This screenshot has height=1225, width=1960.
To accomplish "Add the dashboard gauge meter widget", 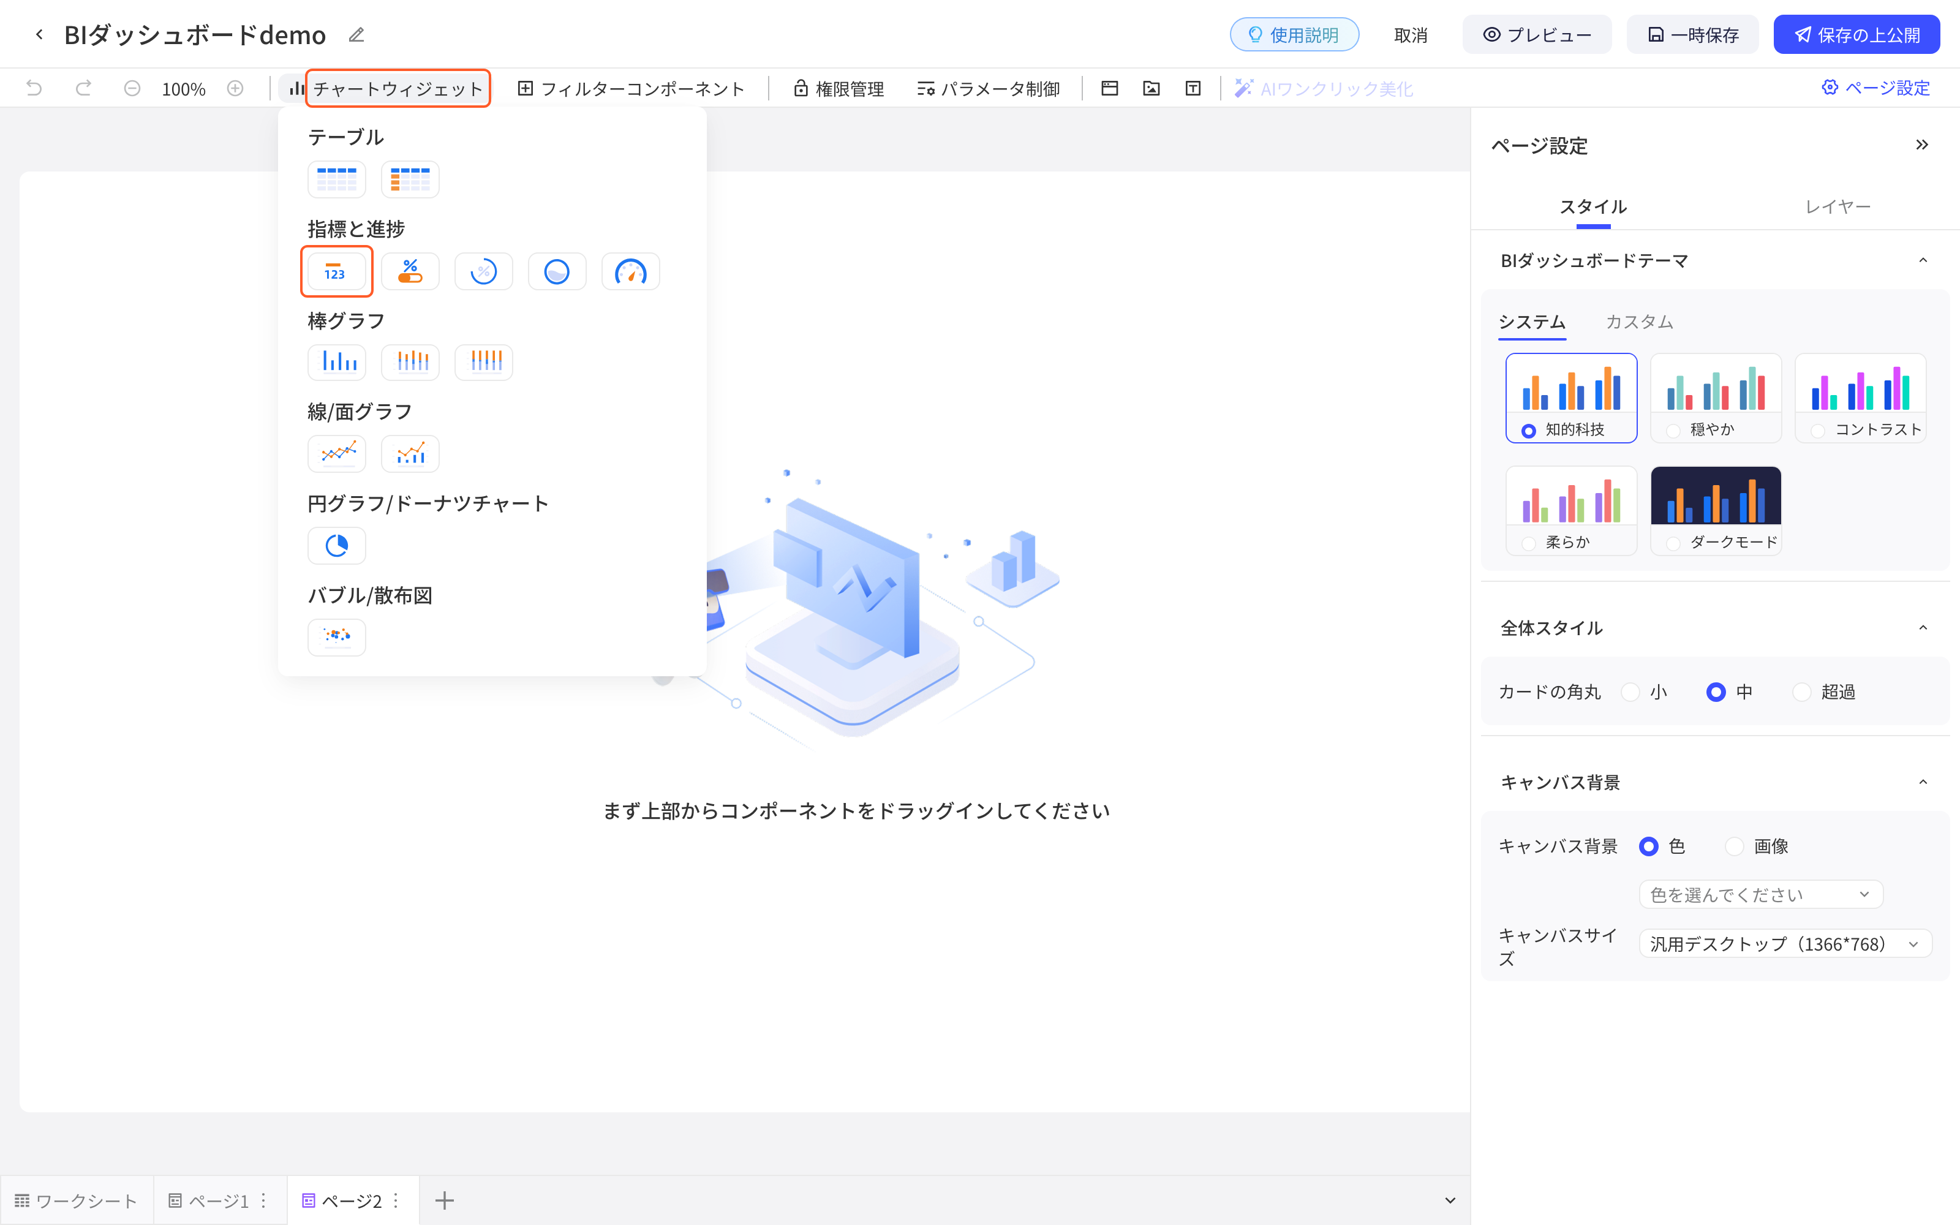I will (631, 271).
